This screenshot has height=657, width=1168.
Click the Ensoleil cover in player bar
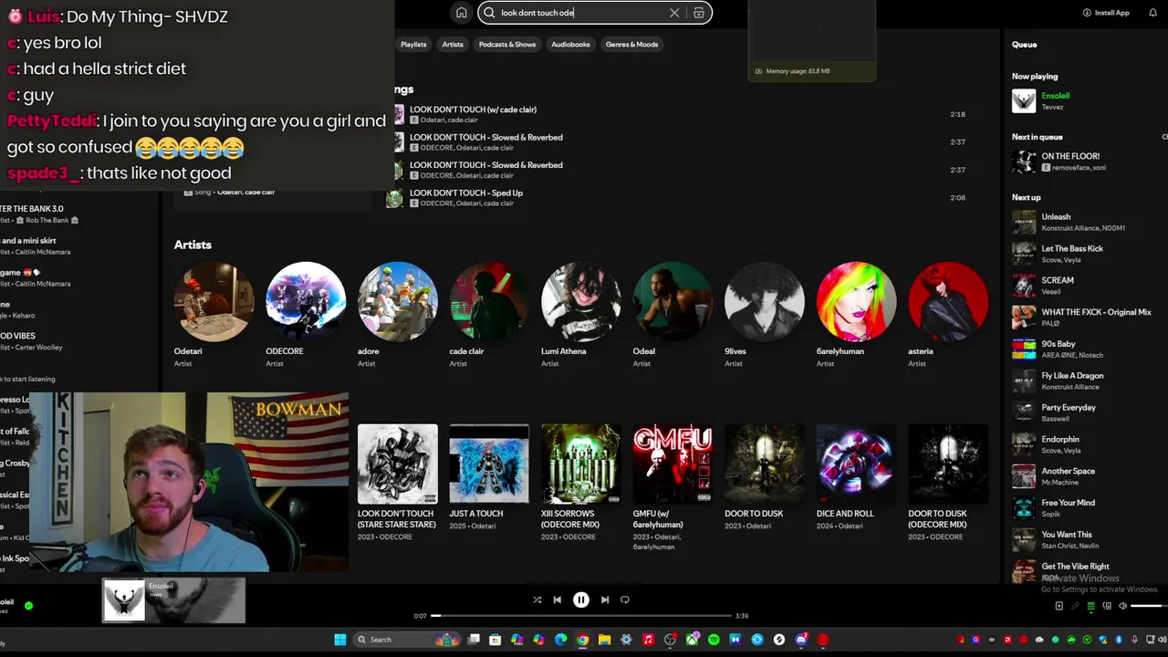point(124,600)
